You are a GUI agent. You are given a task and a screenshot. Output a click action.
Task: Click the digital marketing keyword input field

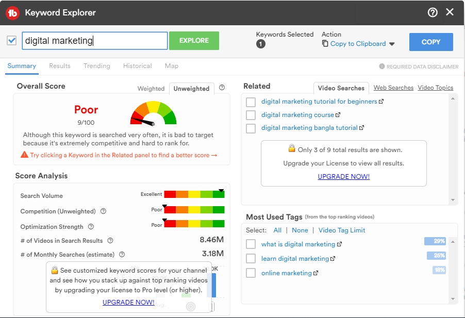(94, 41)
